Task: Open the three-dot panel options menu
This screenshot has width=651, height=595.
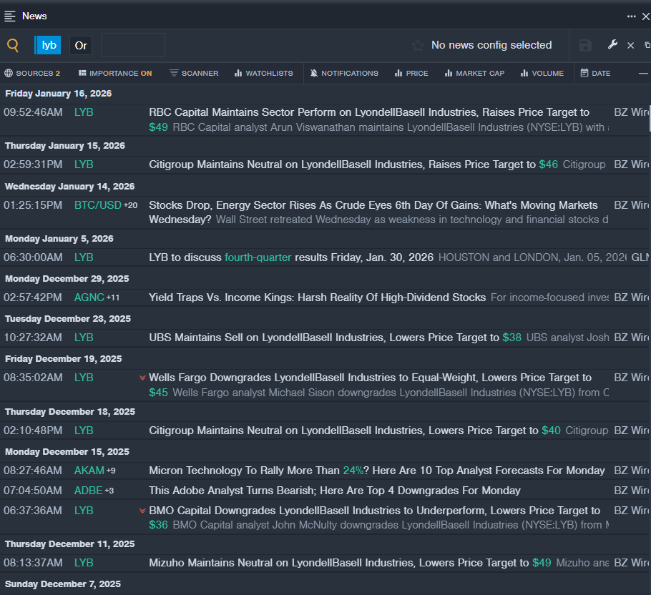Action: tap(632, 16)
